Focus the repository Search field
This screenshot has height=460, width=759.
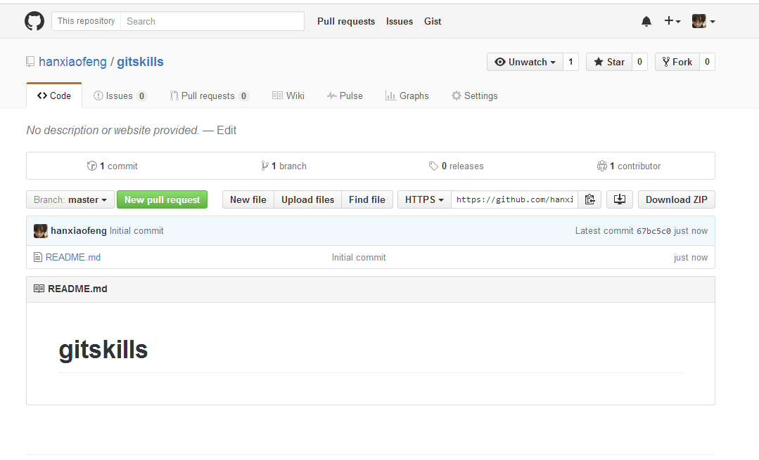tap(212, 21)
